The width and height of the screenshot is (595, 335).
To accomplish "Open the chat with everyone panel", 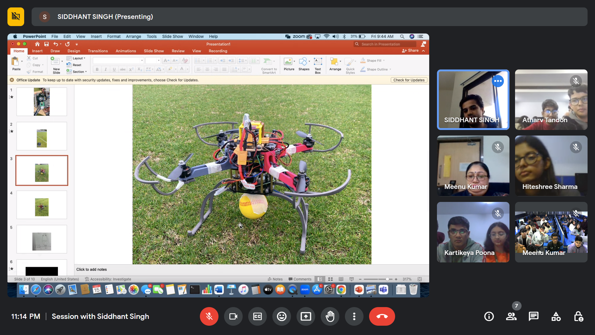I will 533,316.
